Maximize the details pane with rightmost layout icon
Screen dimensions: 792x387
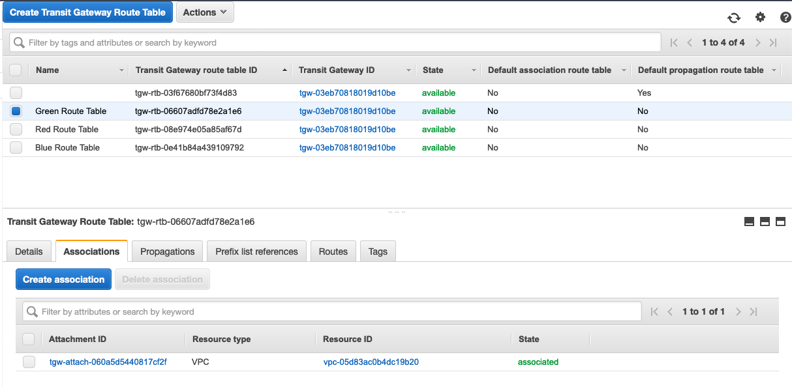coord(780,222)
